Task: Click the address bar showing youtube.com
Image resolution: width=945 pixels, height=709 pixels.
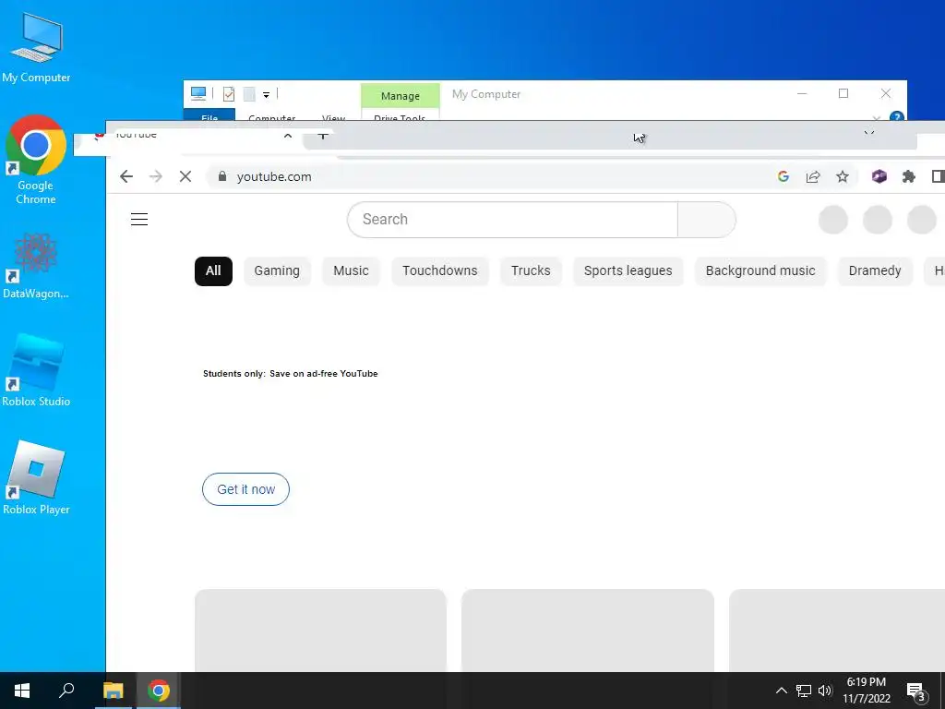Action: point(495,176)
